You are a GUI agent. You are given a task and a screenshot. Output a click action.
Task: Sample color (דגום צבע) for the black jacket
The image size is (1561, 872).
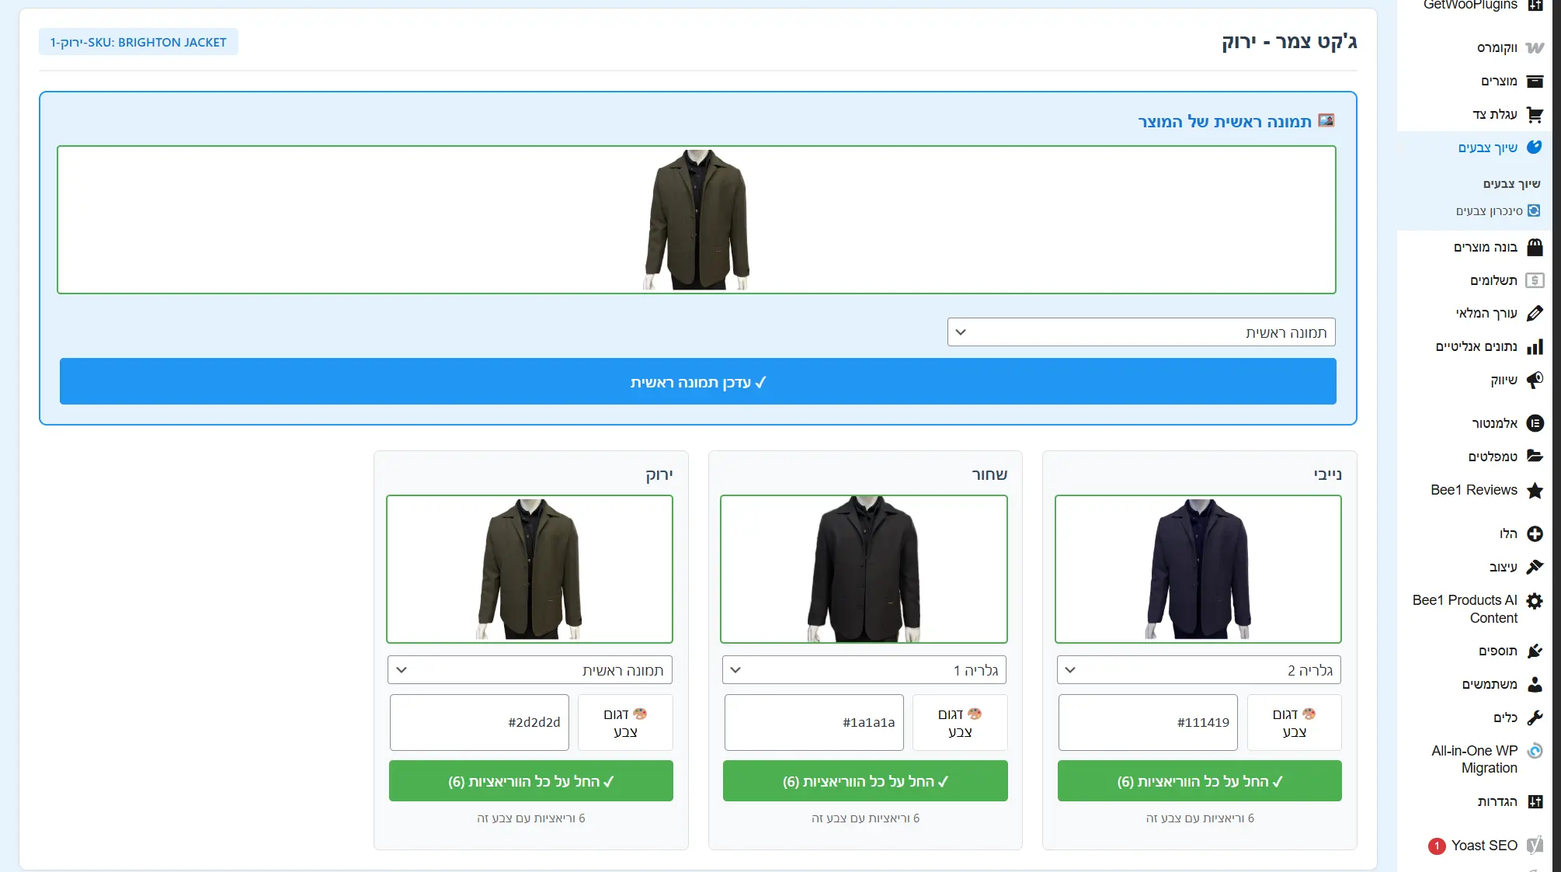(959, 722)
